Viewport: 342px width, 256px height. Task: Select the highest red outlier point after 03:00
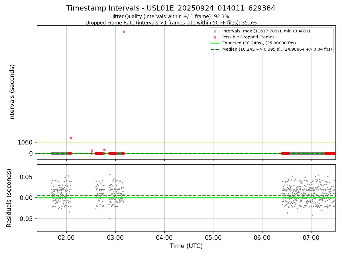(x=124, y=32)
